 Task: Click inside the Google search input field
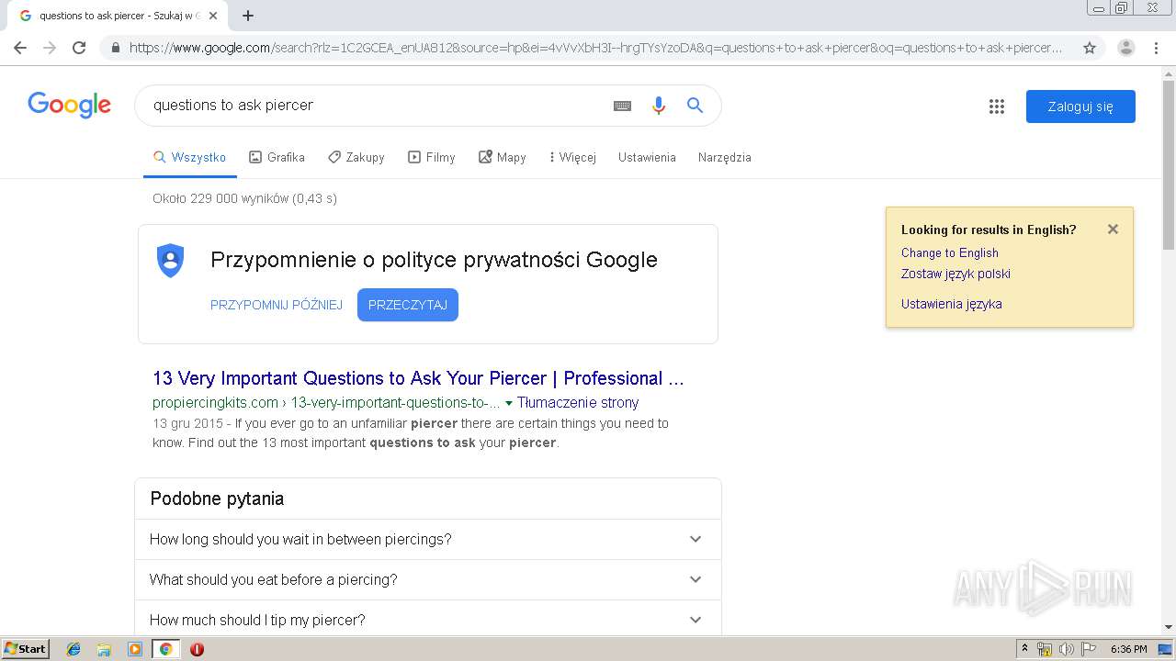377,106
